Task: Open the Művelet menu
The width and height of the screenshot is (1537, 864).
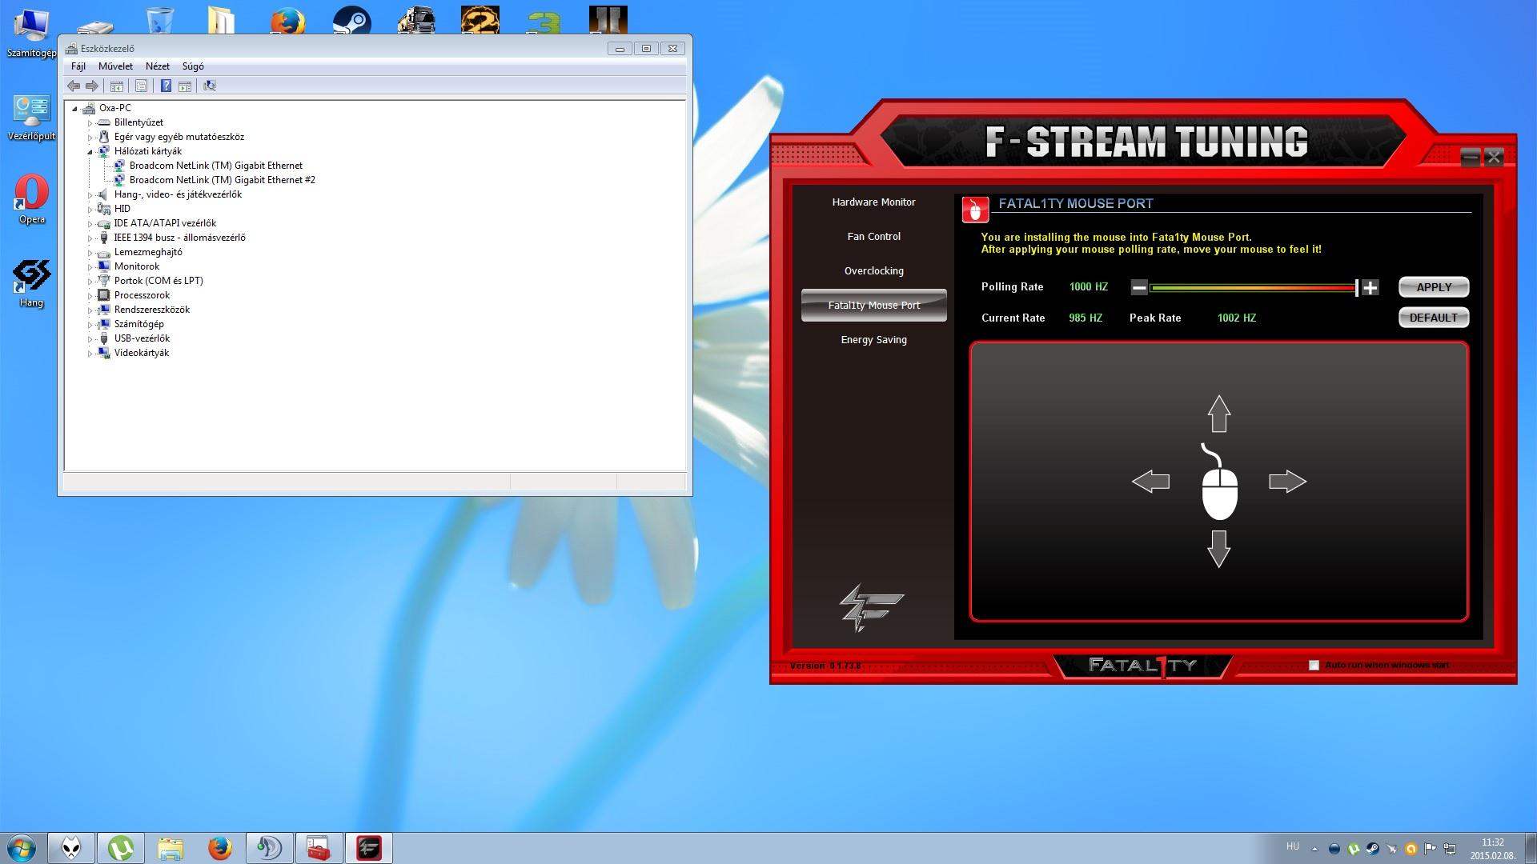Action: pyautogui.click(x=115, y=66)
